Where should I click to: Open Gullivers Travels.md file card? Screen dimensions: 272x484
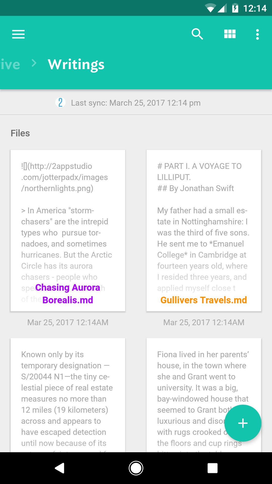tap(204, 230)
